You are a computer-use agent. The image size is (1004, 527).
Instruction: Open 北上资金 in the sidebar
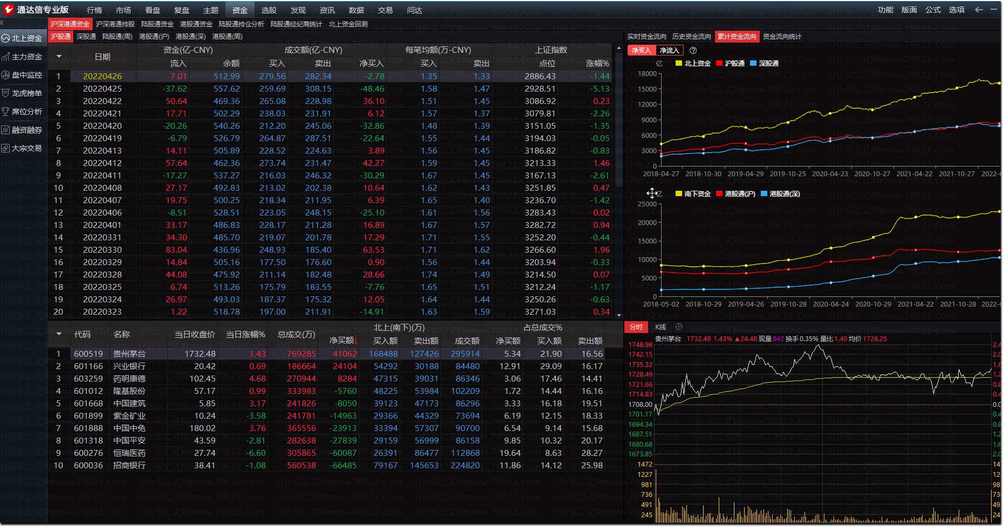tap(22, 38)
